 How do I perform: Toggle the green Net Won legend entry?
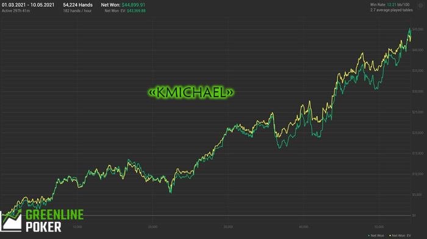[x=376, y=235]
